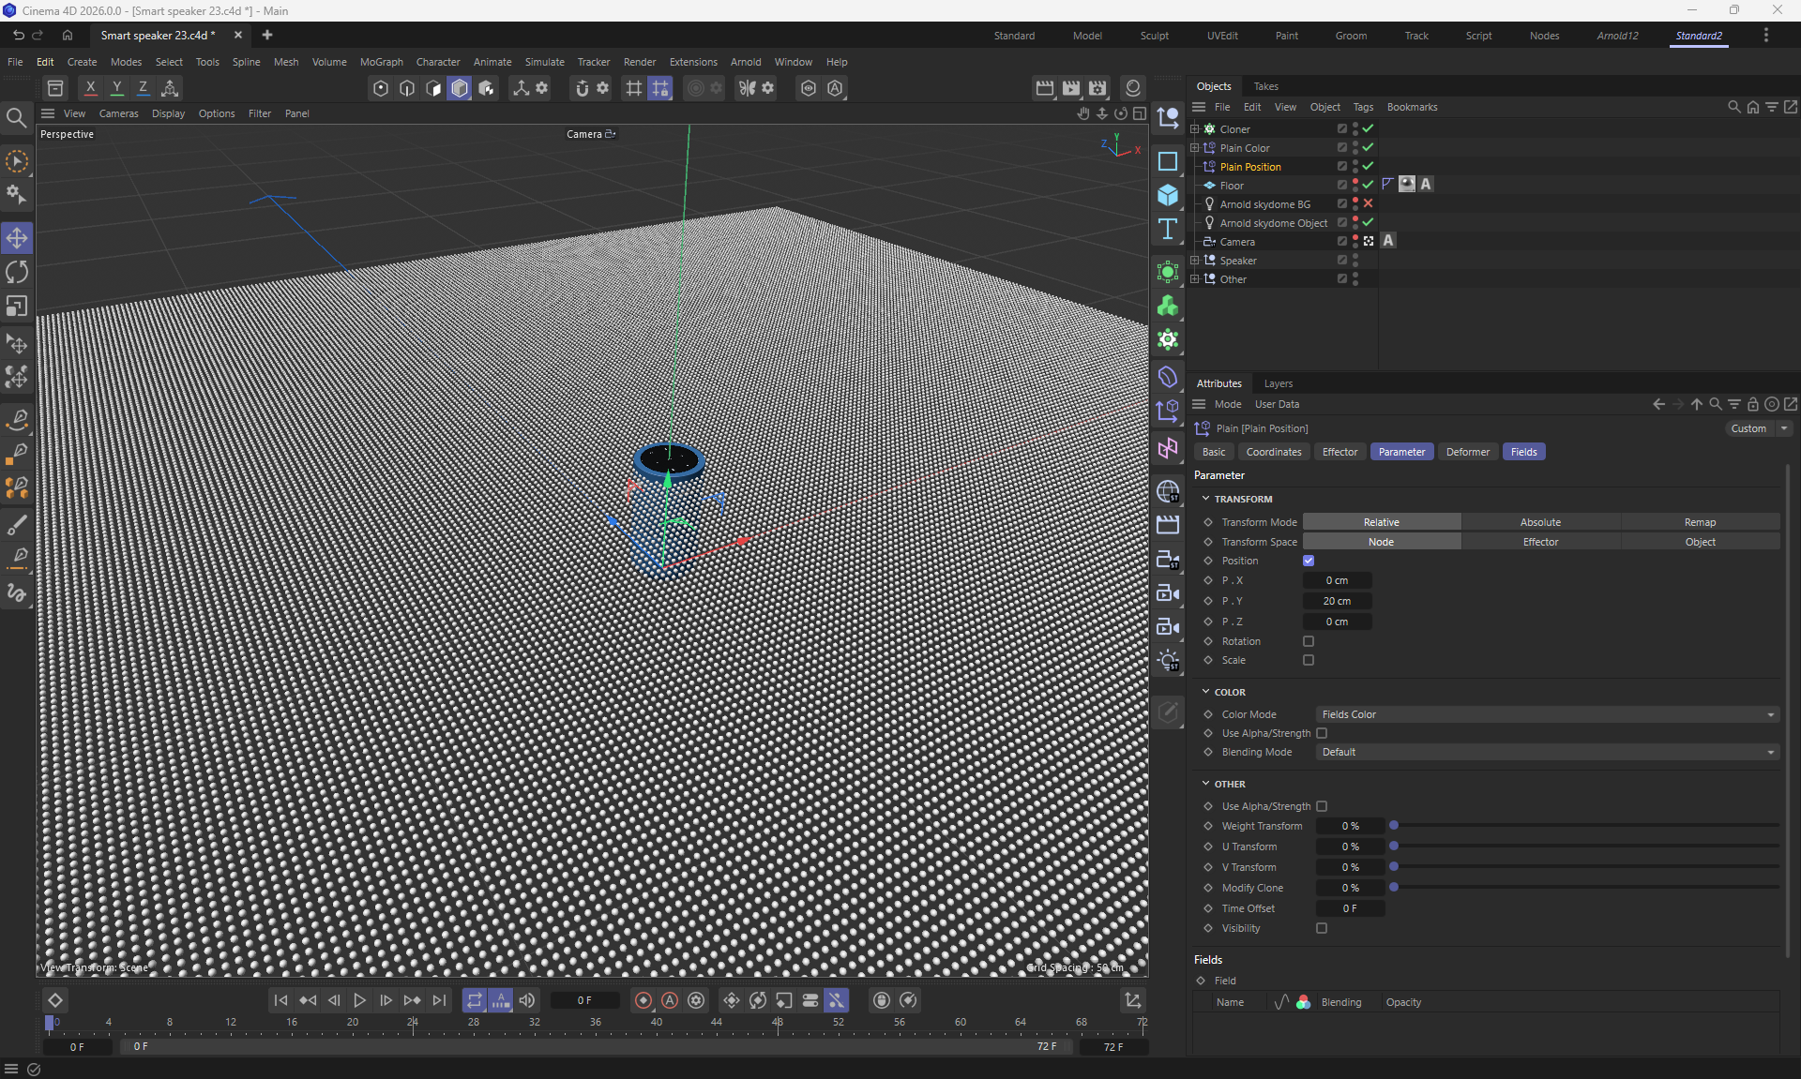Open Render Settings icon in toolbar
The width and height of the screenshot is (1801, 1079).
pos(1097,88)
